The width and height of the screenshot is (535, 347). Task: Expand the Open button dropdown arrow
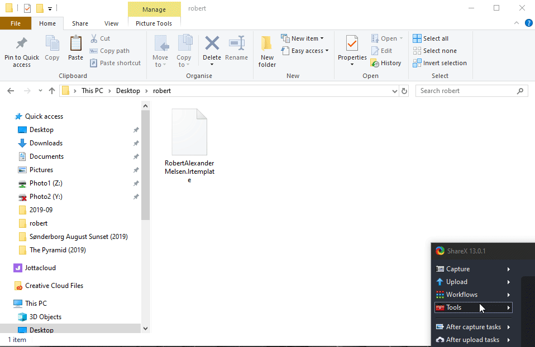click(x=401, y=38)
